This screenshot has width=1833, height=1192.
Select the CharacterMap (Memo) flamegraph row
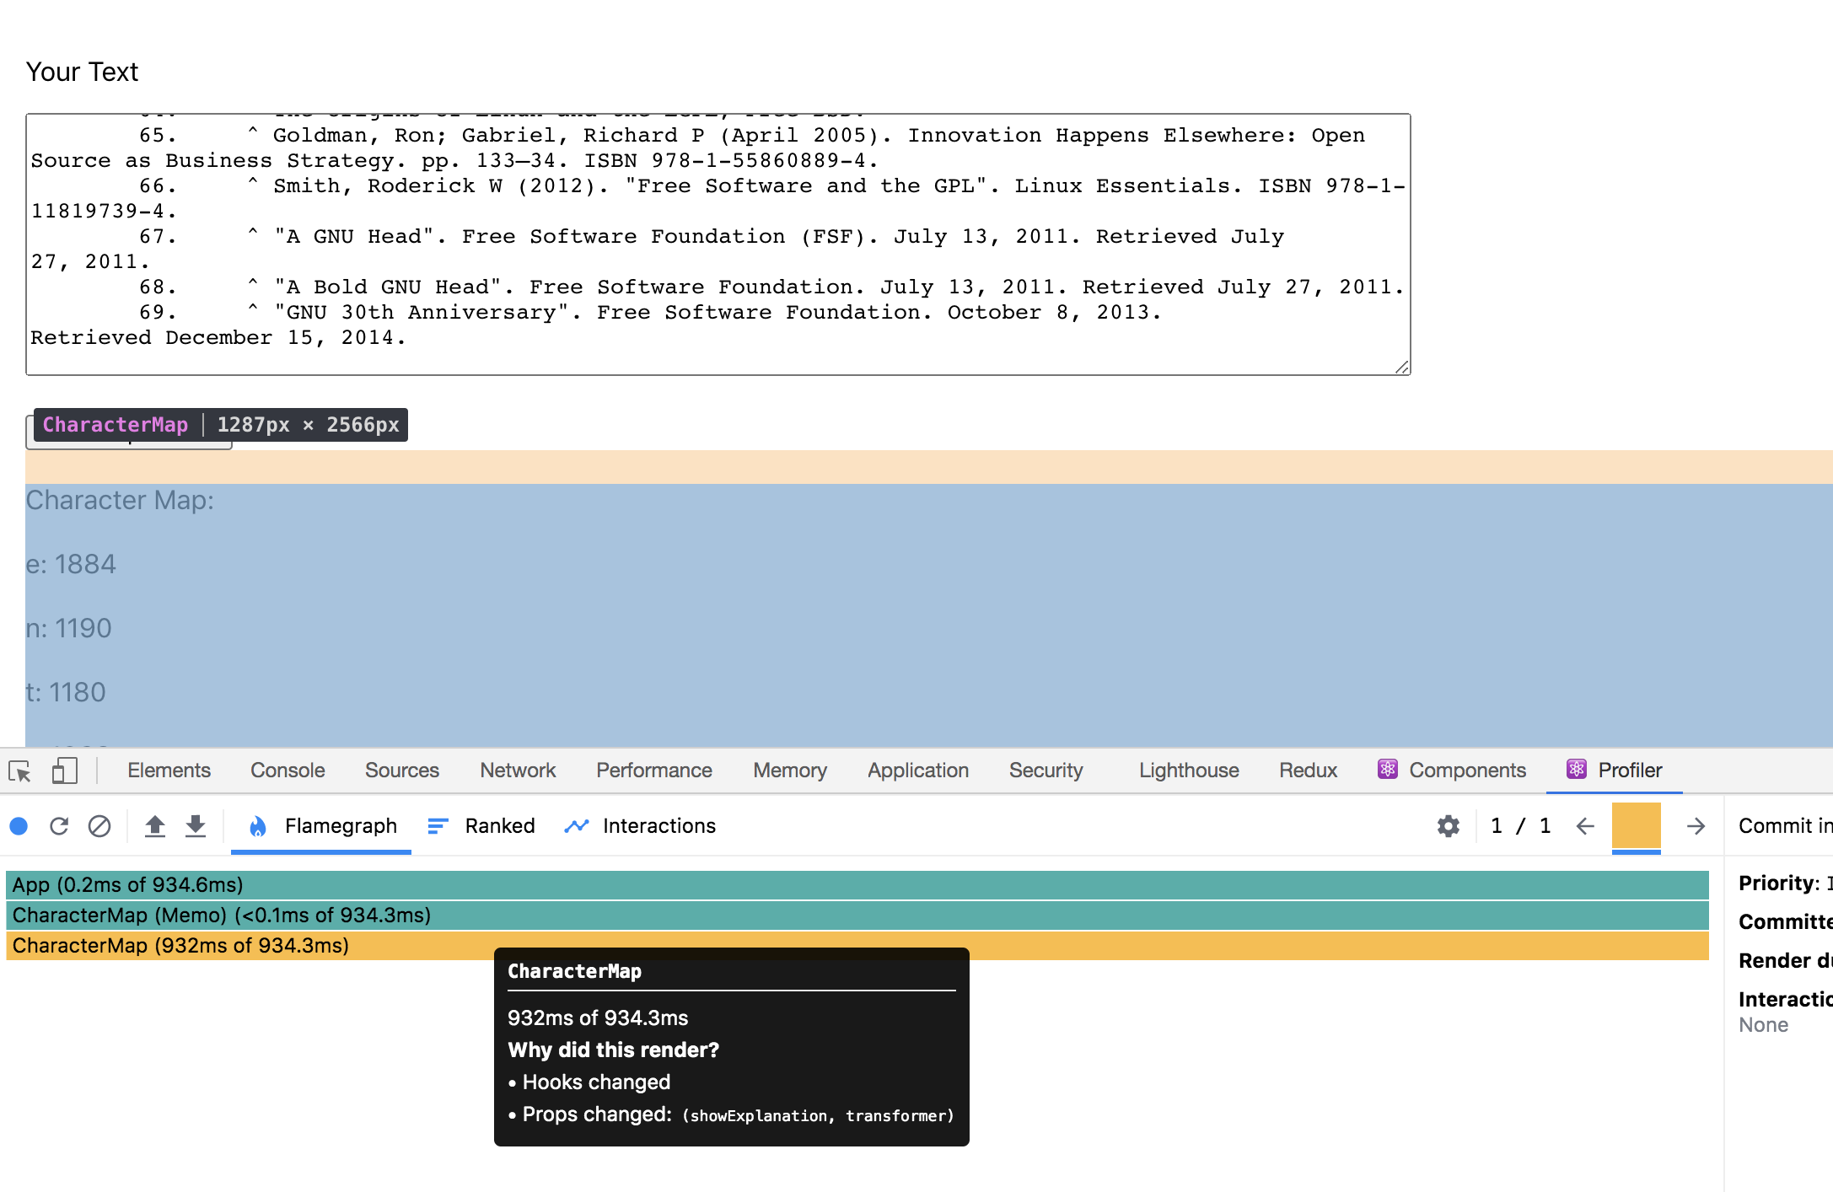857,915
